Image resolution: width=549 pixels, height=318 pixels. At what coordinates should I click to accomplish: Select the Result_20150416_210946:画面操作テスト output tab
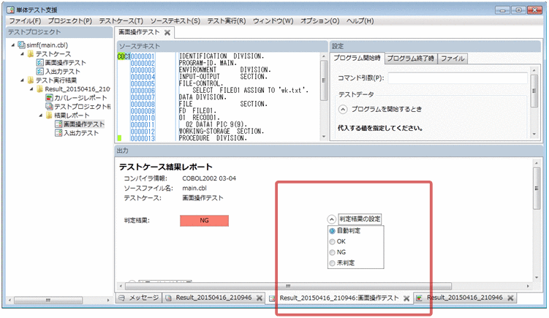coord(339,298)
